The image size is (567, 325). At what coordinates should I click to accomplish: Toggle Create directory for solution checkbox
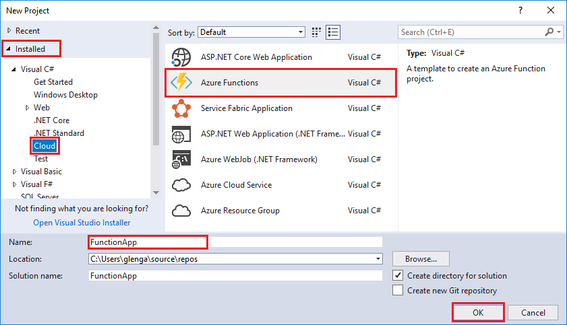click(398, 275)
